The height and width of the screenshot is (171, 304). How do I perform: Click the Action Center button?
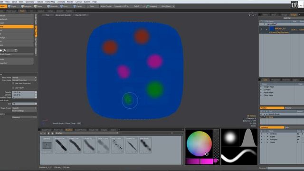pos(106,6)
